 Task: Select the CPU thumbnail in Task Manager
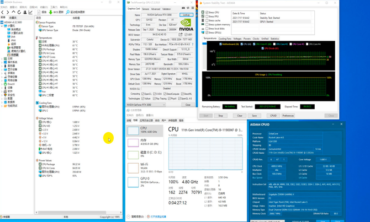(133, 131)
